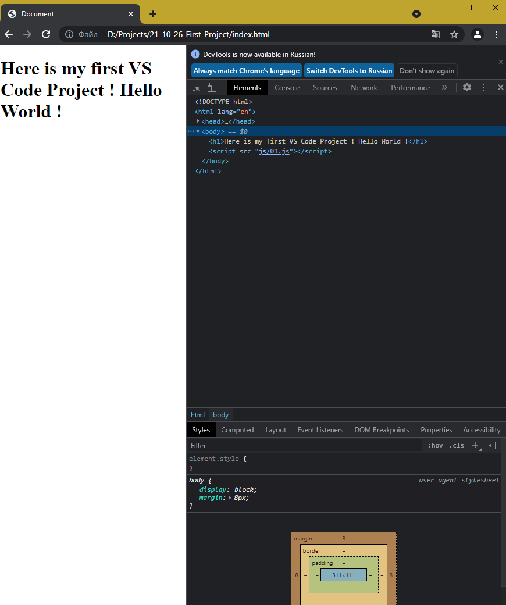Click the translate page icon

(x=435, y=34)
